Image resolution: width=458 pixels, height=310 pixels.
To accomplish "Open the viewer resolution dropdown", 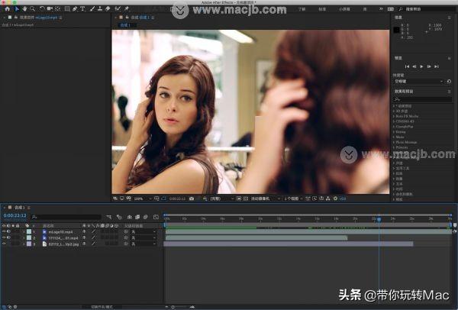I will 222,199.
